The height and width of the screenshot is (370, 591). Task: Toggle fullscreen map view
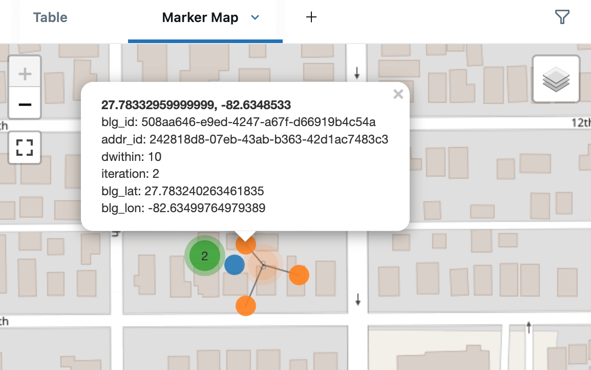25,148
